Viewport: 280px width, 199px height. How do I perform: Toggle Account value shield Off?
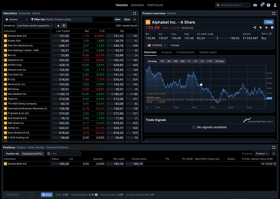pos(152,195)
